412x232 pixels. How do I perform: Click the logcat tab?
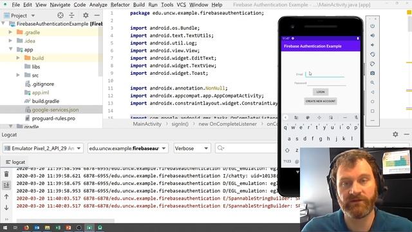pyautogui.click(x=15, y=162)
